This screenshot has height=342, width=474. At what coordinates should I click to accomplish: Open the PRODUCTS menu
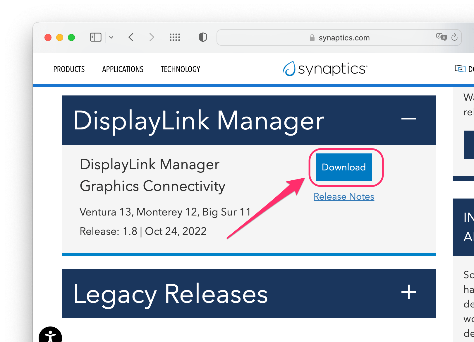coord(69,69)
